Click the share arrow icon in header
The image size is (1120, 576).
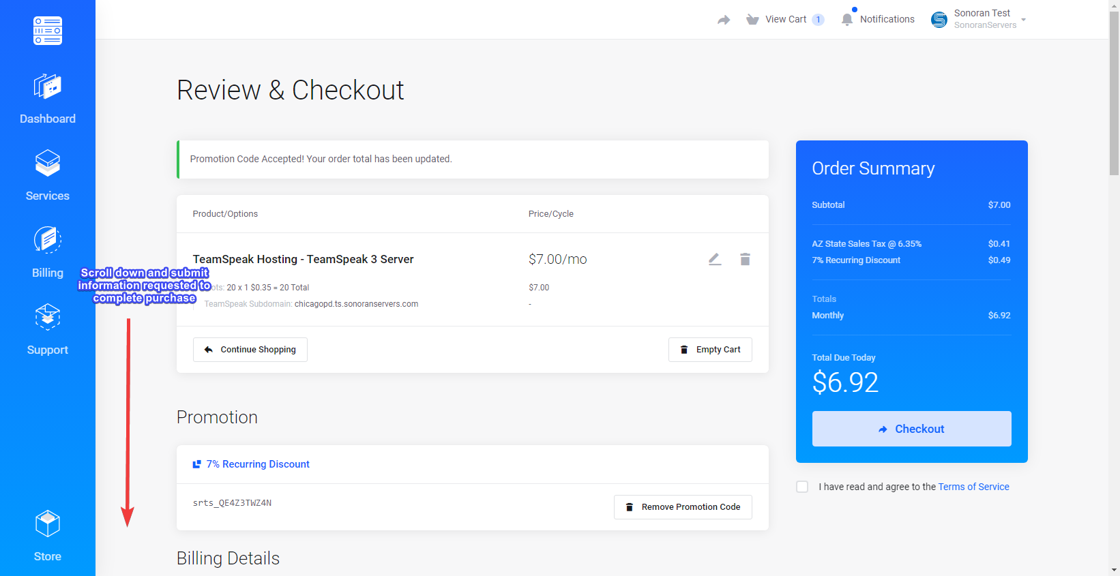(x=724, y=20)
